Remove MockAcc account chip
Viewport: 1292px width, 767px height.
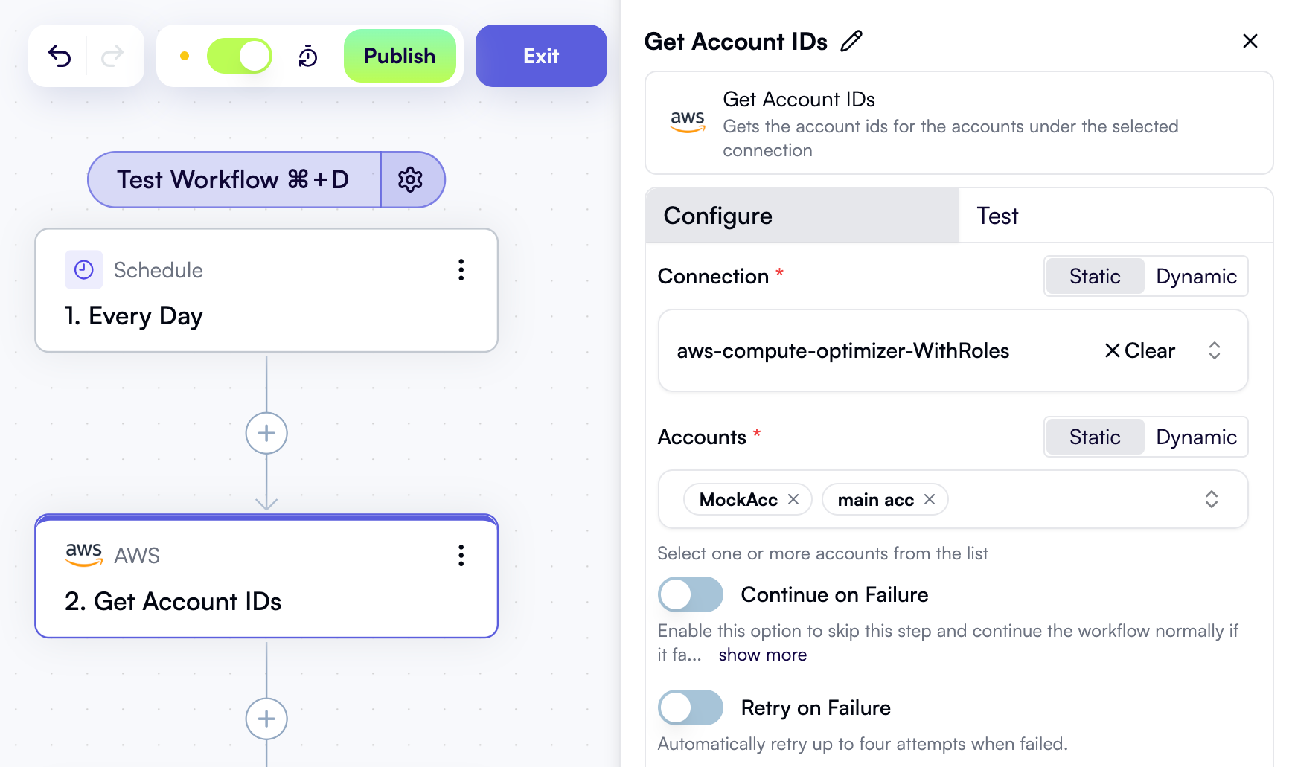click(793, 499)
